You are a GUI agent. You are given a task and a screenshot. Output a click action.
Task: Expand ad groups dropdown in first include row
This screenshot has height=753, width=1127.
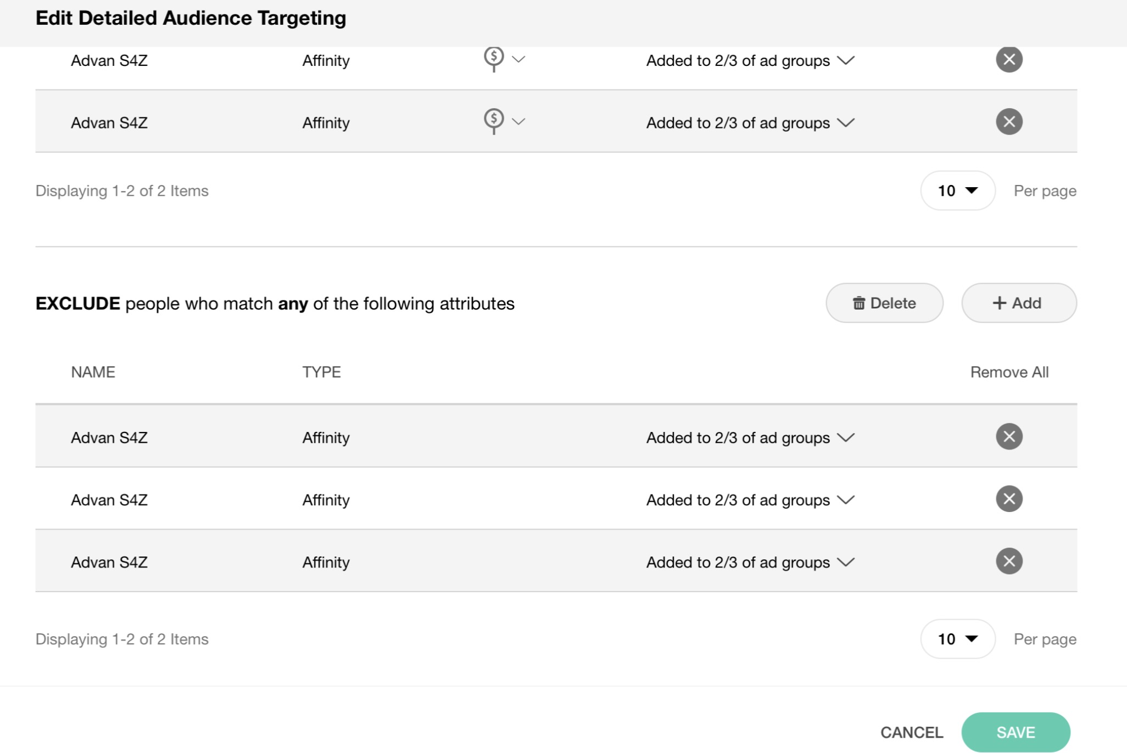846,60
